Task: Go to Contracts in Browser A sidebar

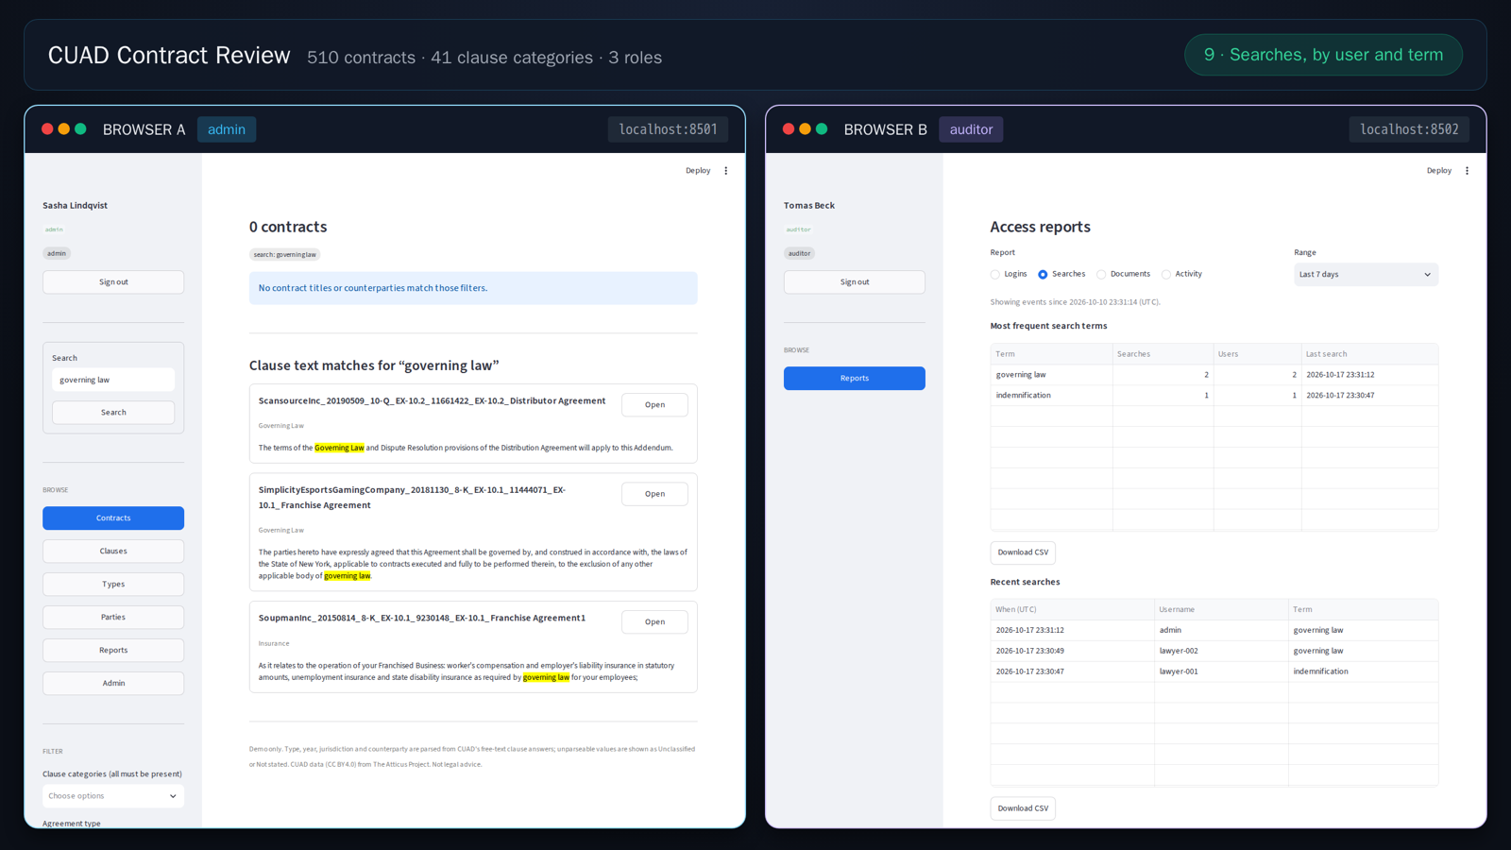Action: 113,518
